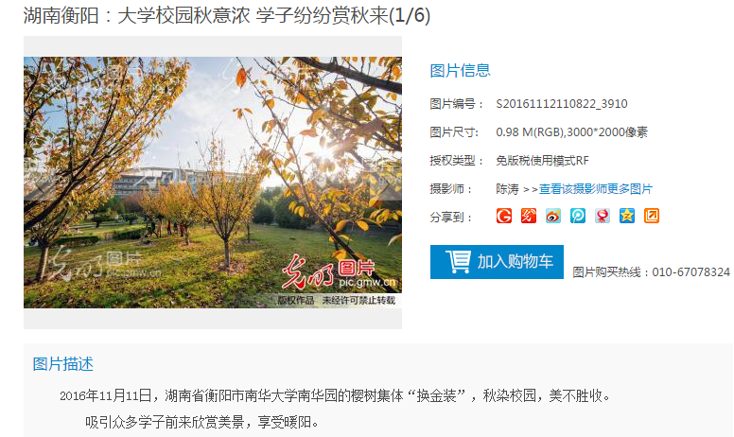This screenshot has width=734, height=437.
Task: Add image to cart 加入购物车
Action: [497, 262]
